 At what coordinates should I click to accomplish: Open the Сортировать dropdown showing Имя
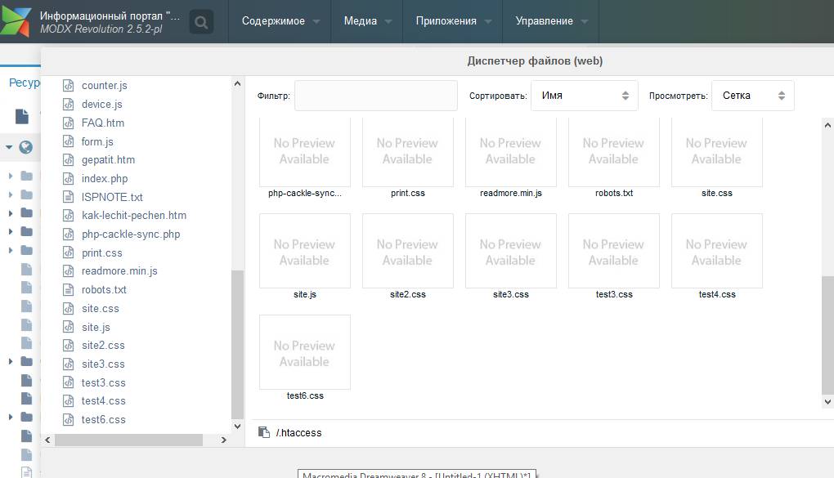pyautogui.click(x=584, y=96)
